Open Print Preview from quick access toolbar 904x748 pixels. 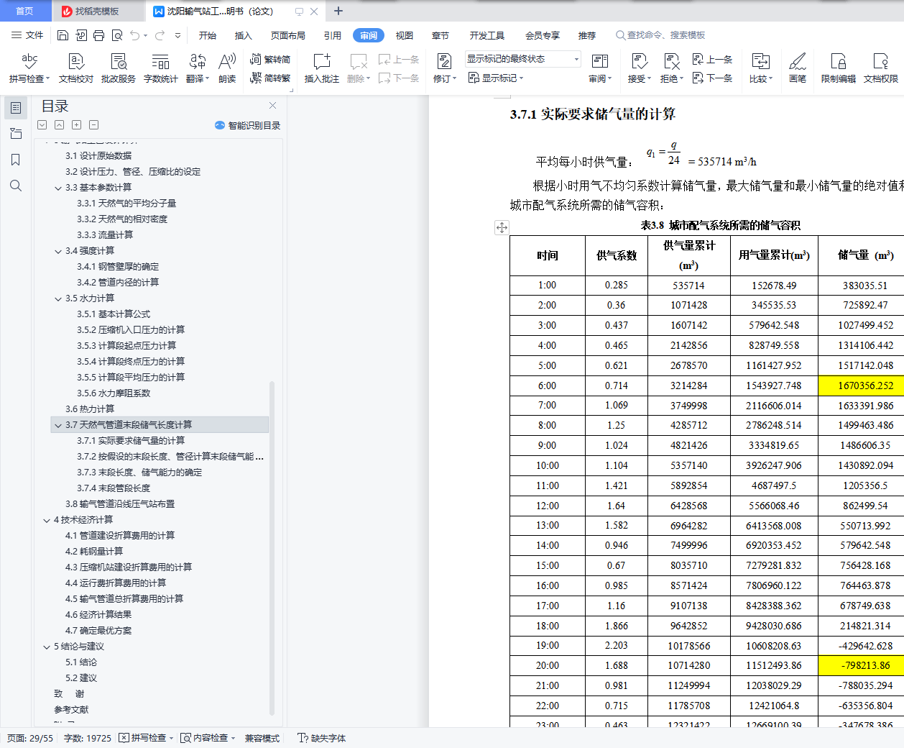click(x=116, y=35)
